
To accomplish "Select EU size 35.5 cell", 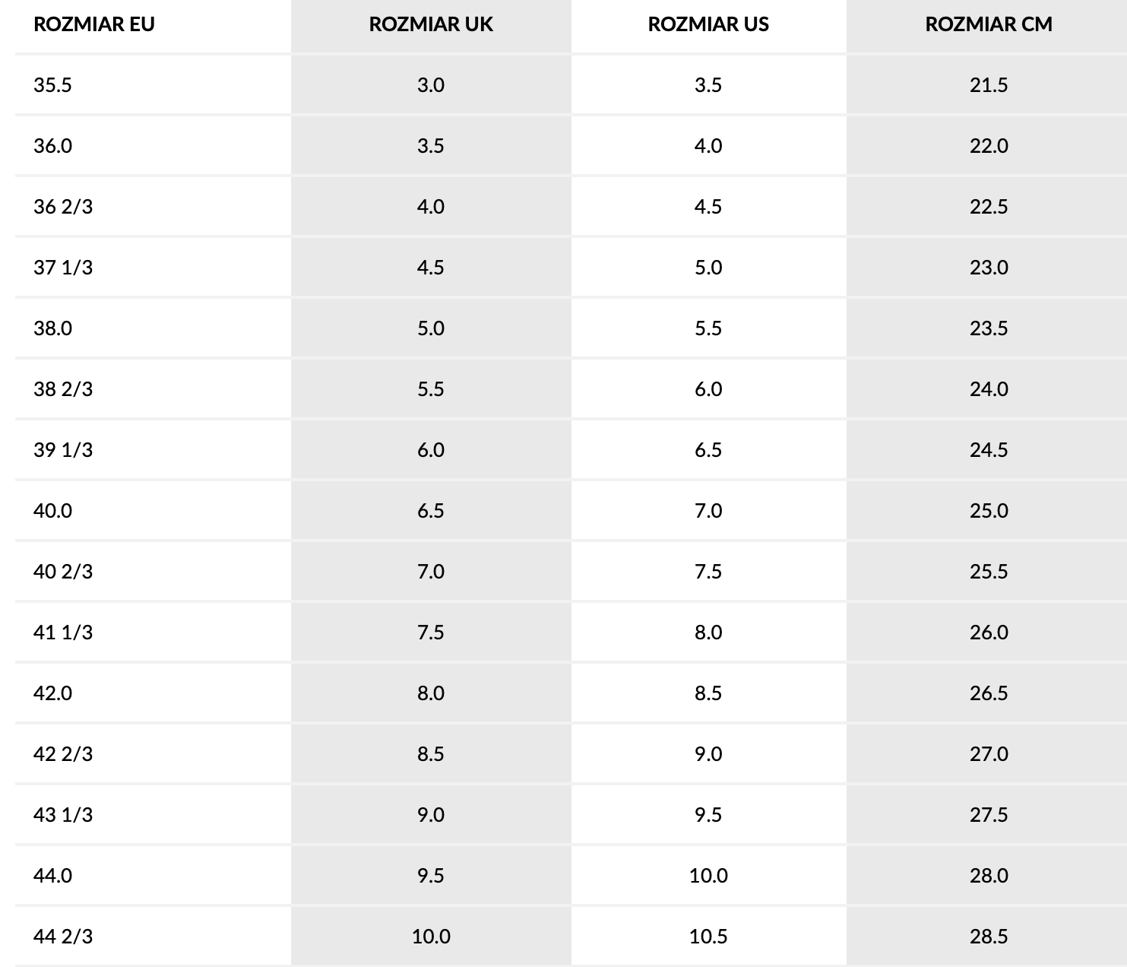I will [52, 84].
